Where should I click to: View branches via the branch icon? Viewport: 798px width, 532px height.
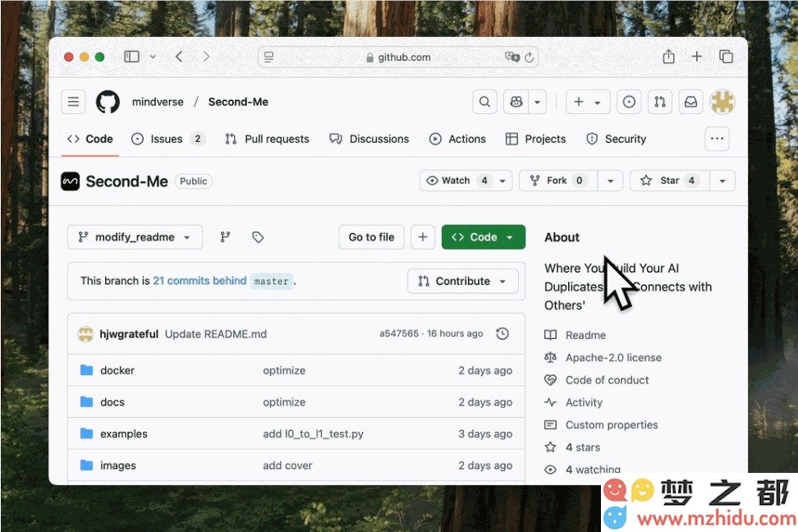point(225,237)
